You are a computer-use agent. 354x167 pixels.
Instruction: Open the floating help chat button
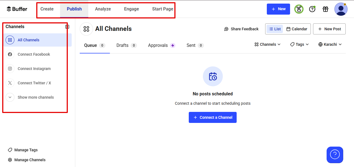click(335, 155)
